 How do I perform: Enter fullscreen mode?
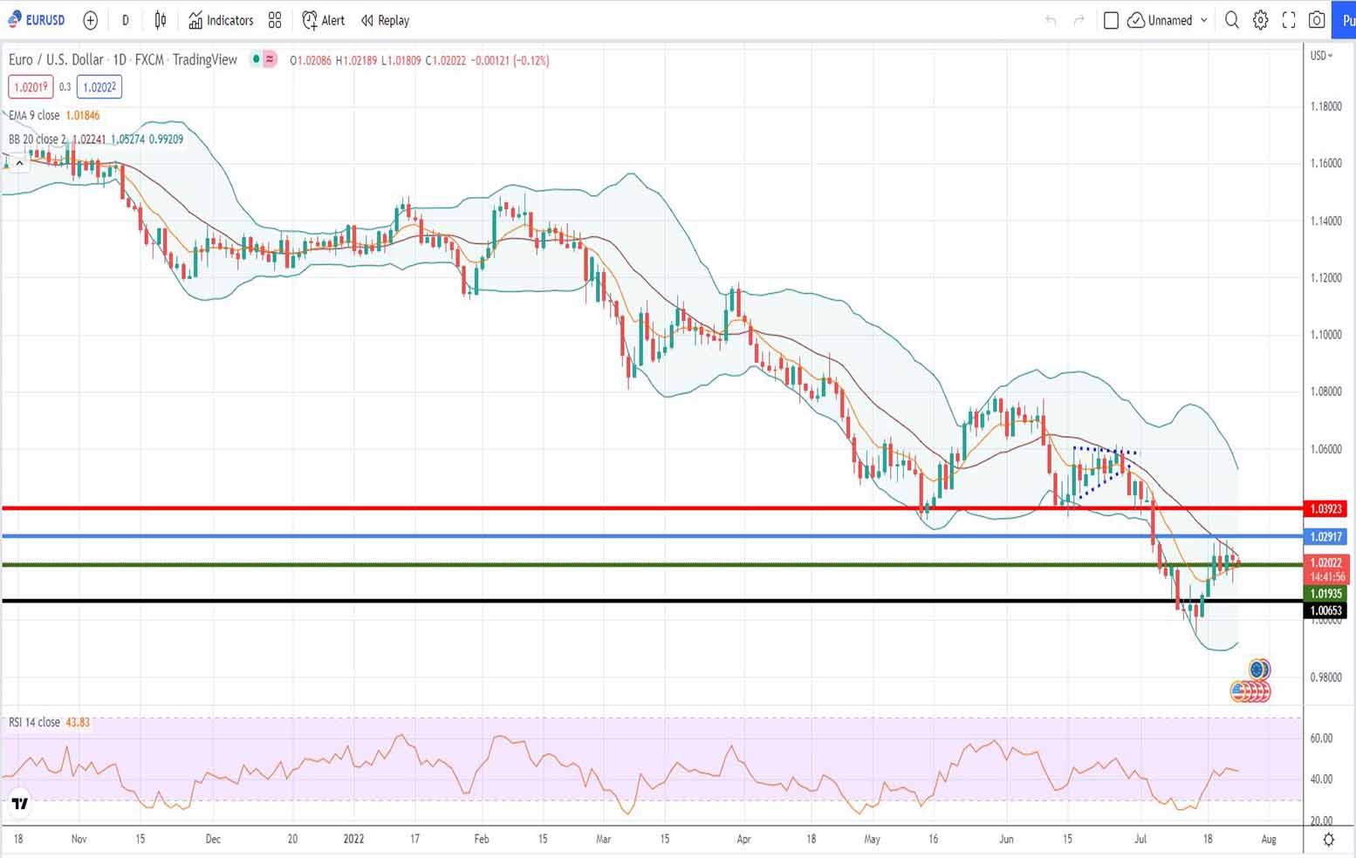tap(1289, 20)
